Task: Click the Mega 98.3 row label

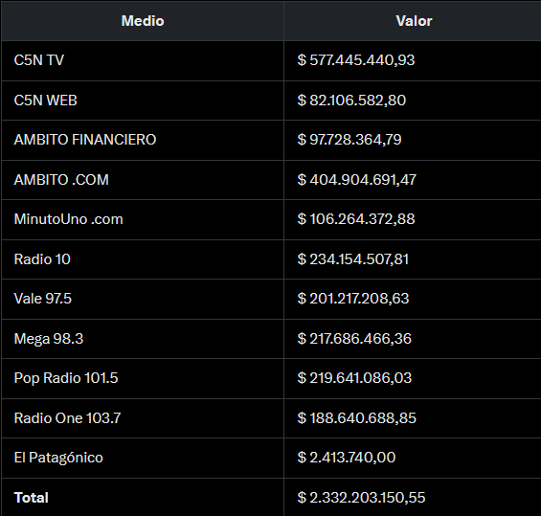Action: [x=49, y=339]
